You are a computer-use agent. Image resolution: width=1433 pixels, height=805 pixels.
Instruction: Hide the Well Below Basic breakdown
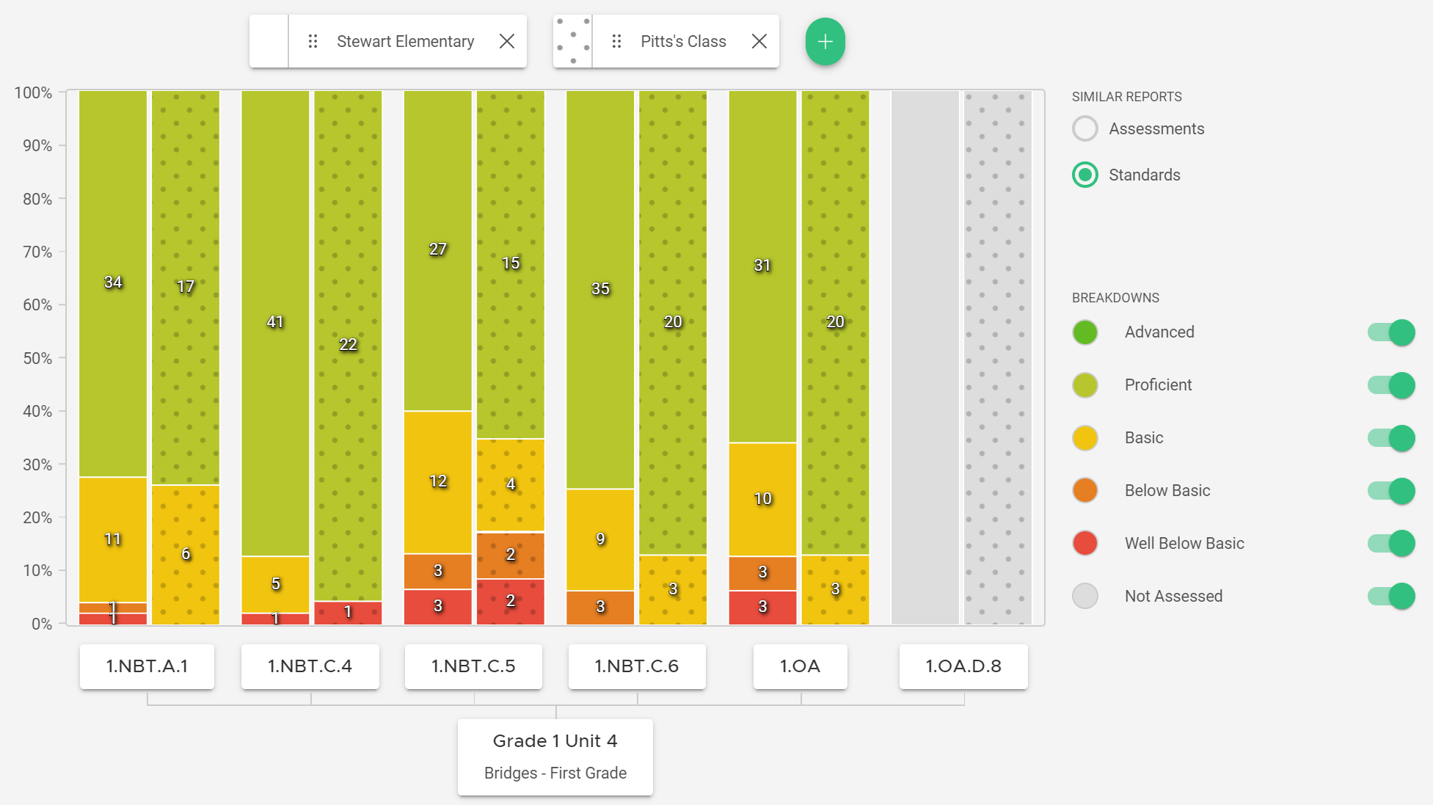tap(1391, 544)
